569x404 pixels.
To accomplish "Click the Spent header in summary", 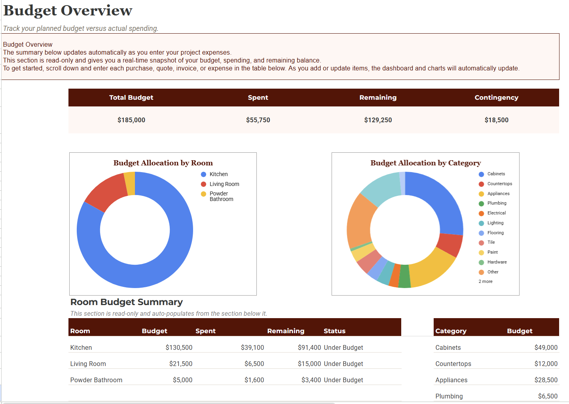I will 258,97.
